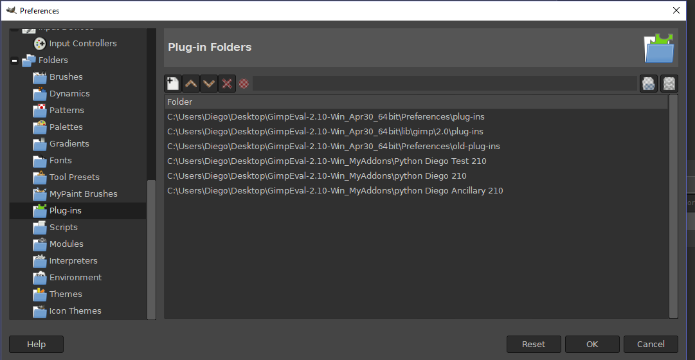Open Environment folder settings
Image resolution: width=695 pixels, height=360 pixels.
[x=75, y=277]
